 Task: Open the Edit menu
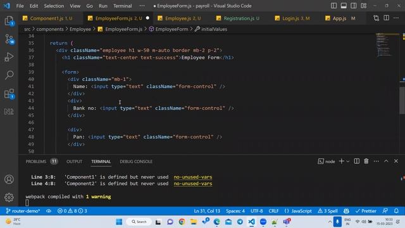[x=34, y=6]
